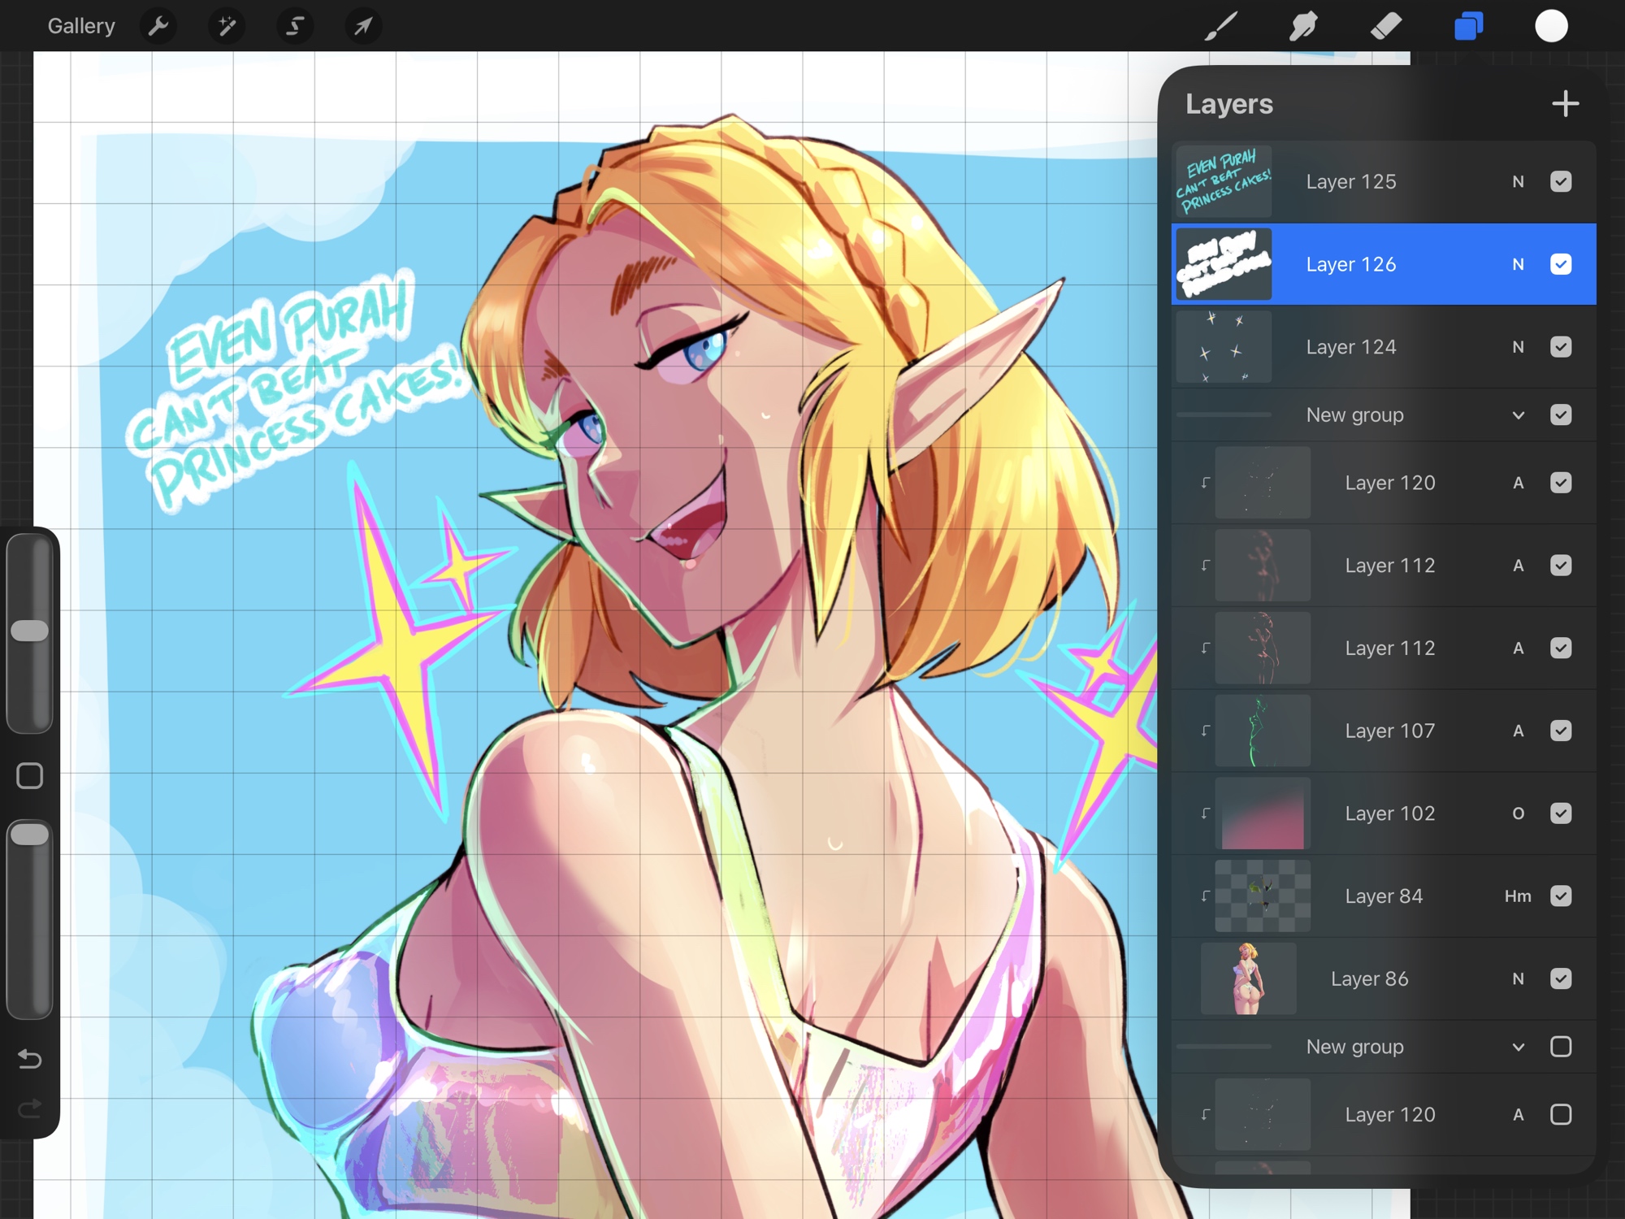
Task: Collapse the second New group chevron
Action: tap(1519, 1047)
